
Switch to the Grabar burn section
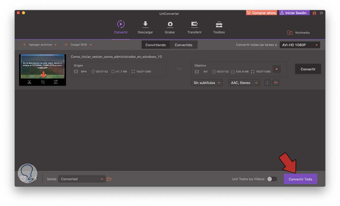click(170, 27)
